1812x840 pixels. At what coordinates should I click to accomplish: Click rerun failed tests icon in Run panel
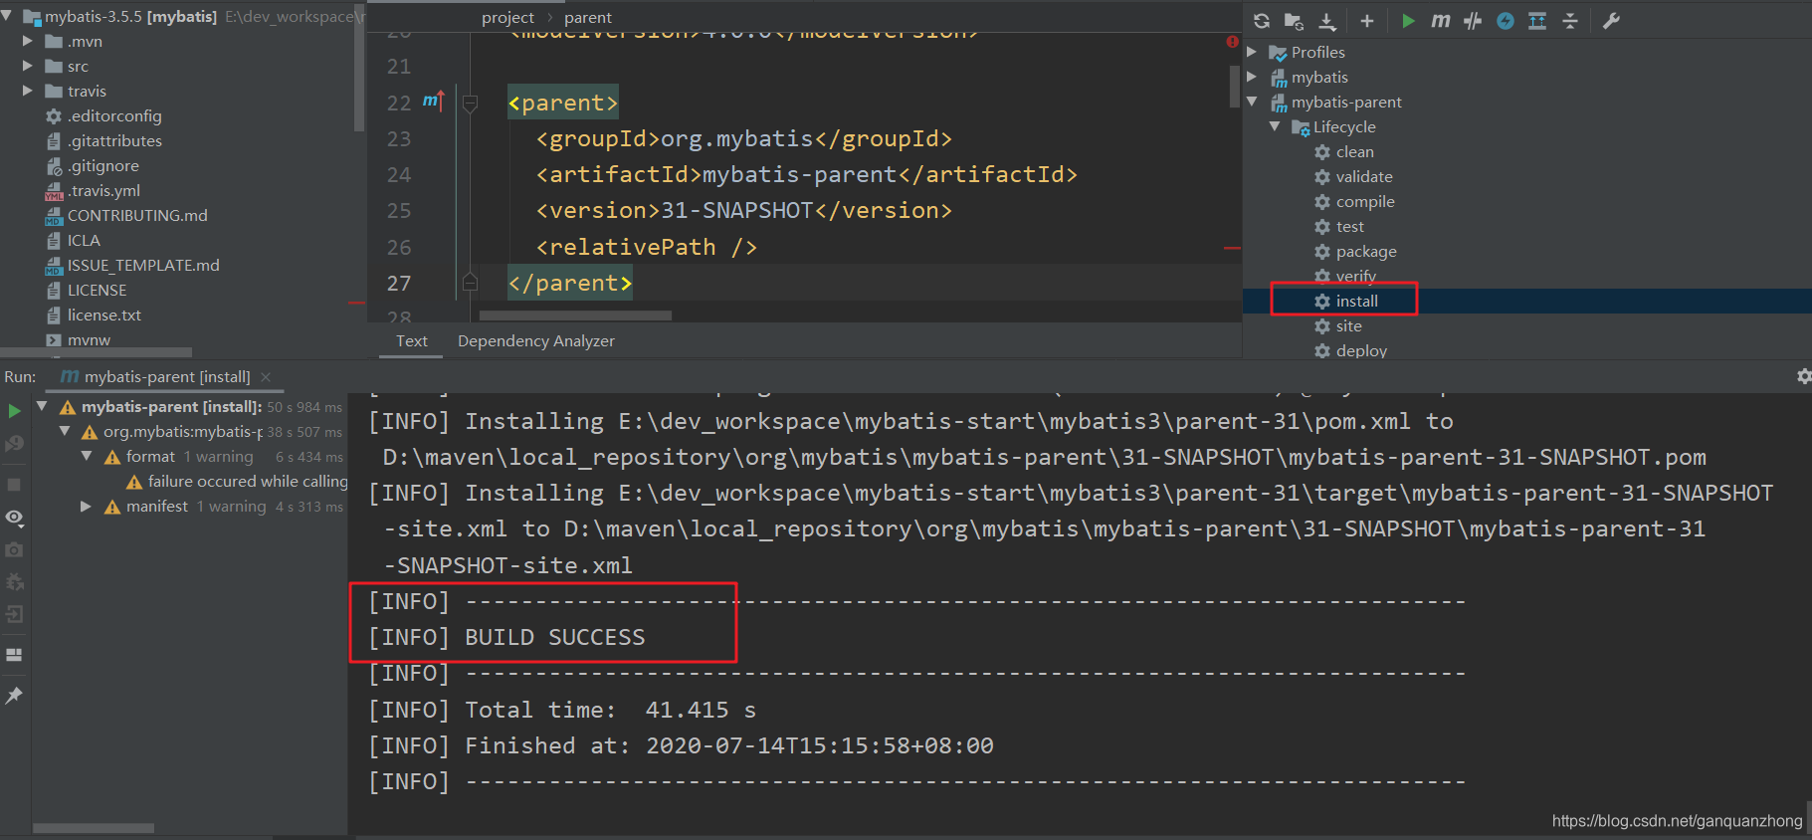coord(14,444)
